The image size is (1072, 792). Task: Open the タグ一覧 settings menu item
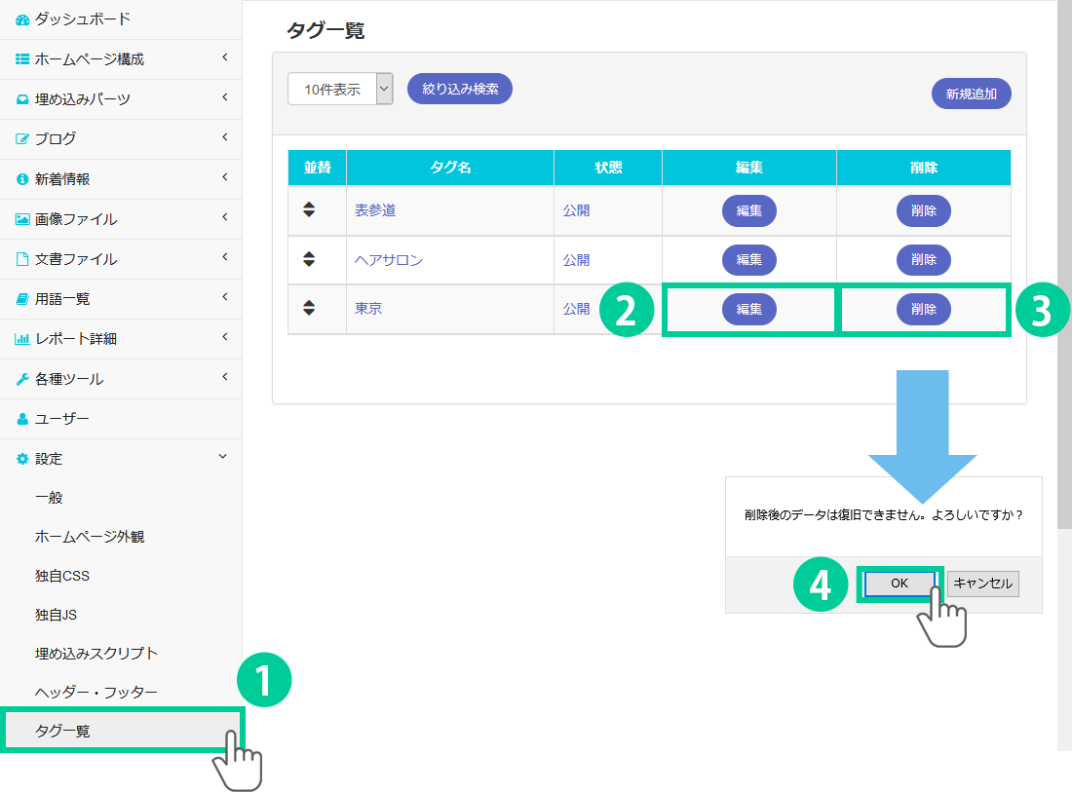click(62, 731)
